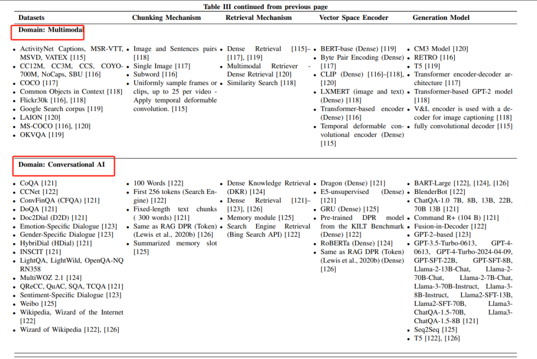Click the 'LXMERT (image and text)' entry
537x359 pixels.
pos(362,96)
